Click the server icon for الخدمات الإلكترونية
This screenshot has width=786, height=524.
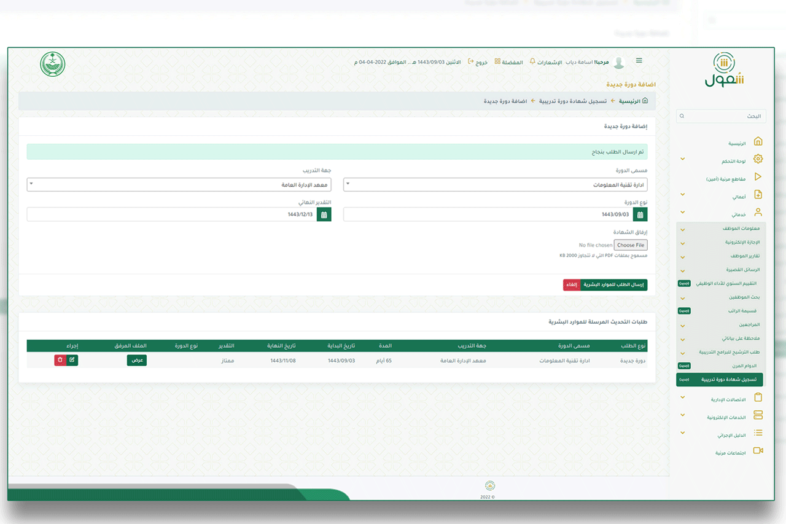point(758,416)
